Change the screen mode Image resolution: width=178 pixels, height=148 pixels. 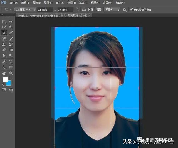click(x=11, y=90)
